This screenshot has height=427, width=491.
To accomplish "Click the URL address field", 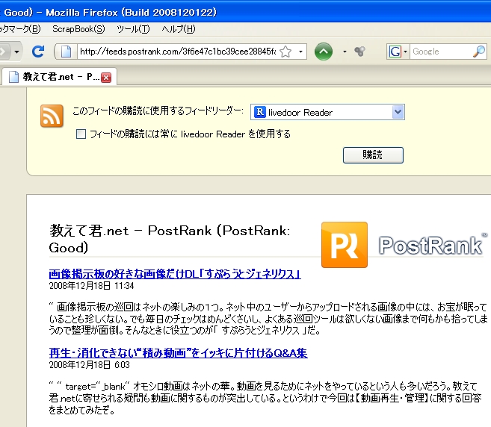I will click(178, 52).
